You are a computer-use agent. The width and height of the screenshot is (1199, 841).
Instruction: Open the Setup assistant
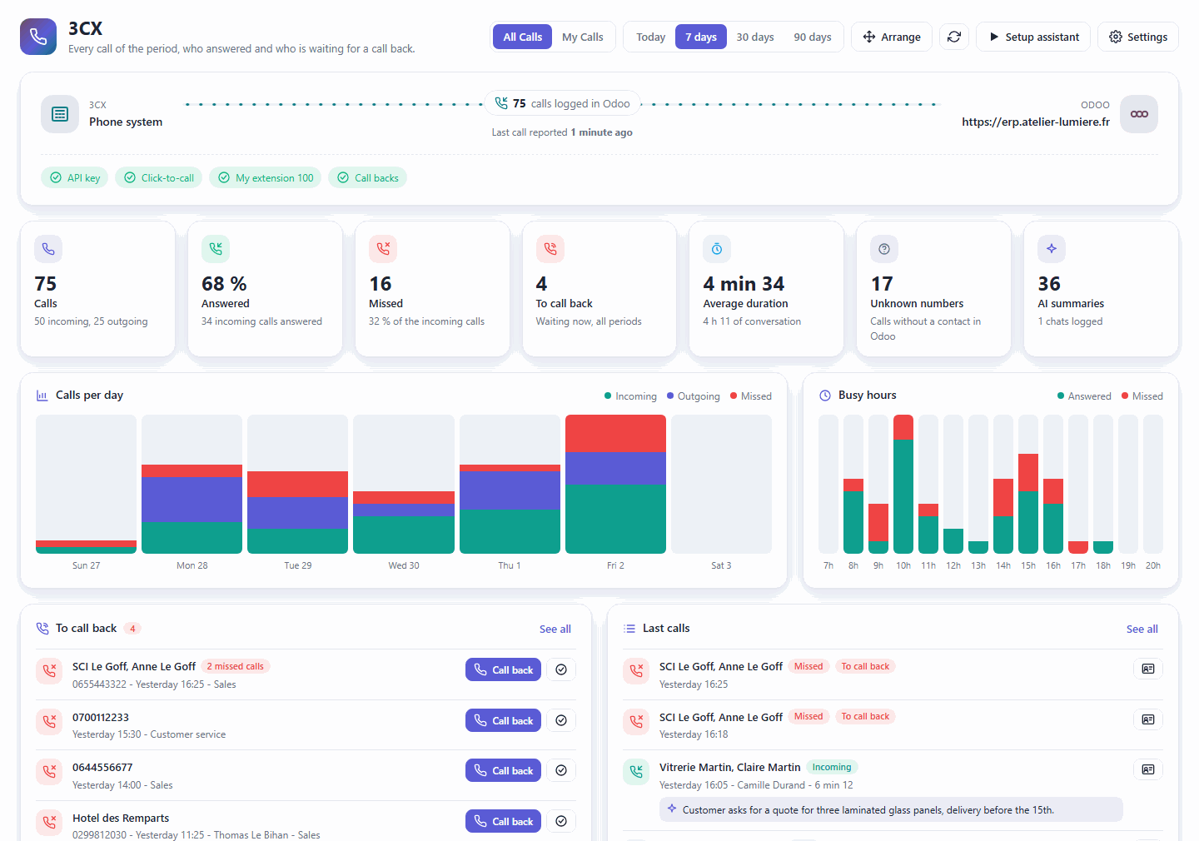pyautogui.click(x=1033, y=37)
